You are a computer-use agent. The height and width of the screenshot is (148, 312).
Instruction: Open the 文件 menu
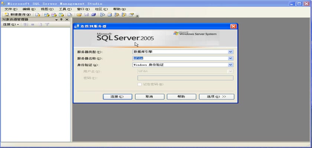click(x=11, y=9)
